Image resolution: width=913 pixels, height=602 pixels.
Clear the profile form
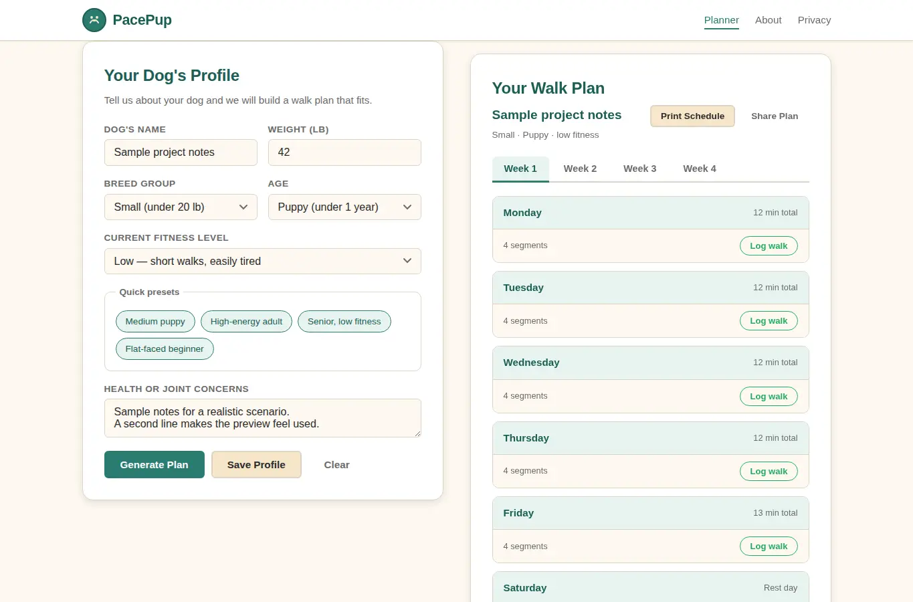(336, 465)
